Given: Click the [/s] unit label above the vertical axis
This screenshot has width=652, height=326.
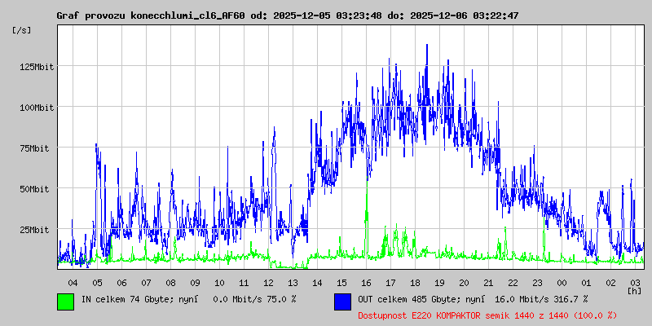Looking at the screenshot, I should tap(23, 30).
